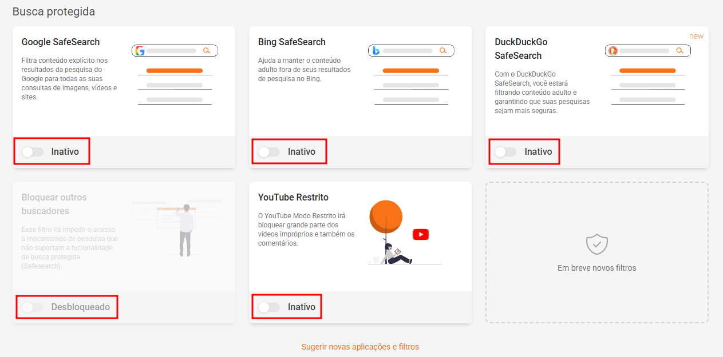This screenshot has height=357, width=723.
Task: Turn on the Bing SafeSearch switch
Action: (269, 152)
